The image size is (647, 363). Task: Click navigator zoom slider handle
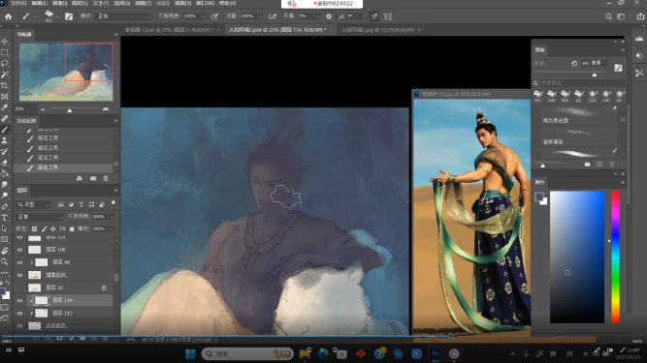(x=69, y=110)
